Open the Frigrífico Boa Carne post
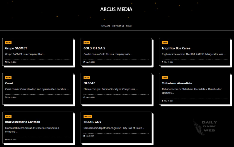This screenshot has height=147, width=234. tap(176, 48)
